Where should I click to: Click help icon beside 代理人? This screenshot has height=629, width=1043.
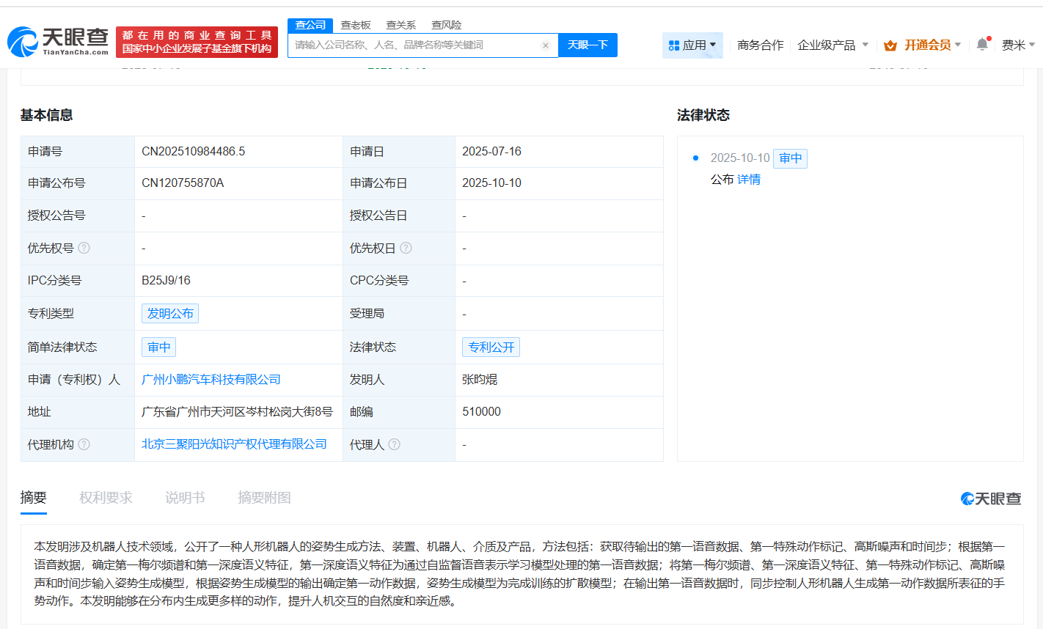(395, 444)
